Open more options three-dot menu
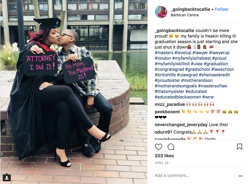The image size is (250, 184). pos(241,176)
